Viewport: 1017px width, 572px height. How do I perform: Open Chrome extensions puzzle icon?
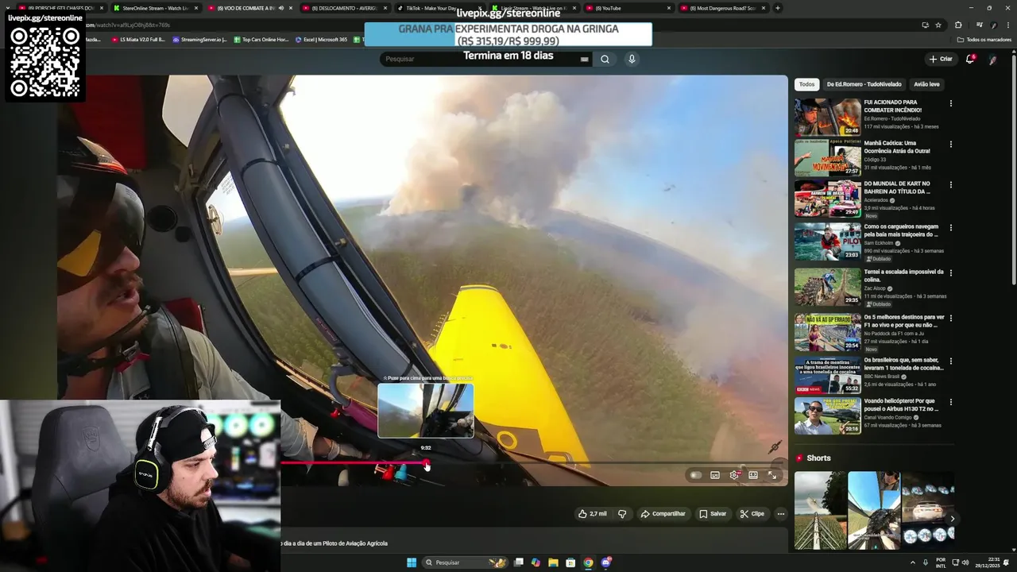(958, 25)
